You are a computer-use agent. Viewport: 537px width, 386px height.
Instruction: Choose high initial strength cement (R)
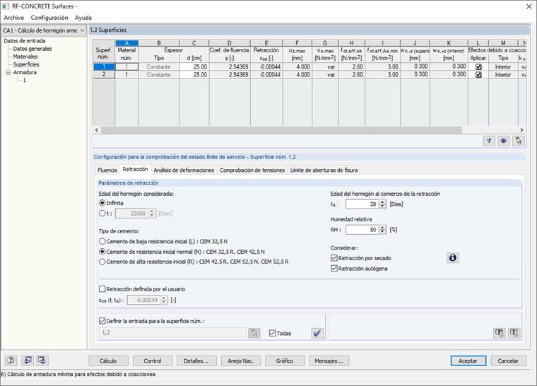coord(102,262)
